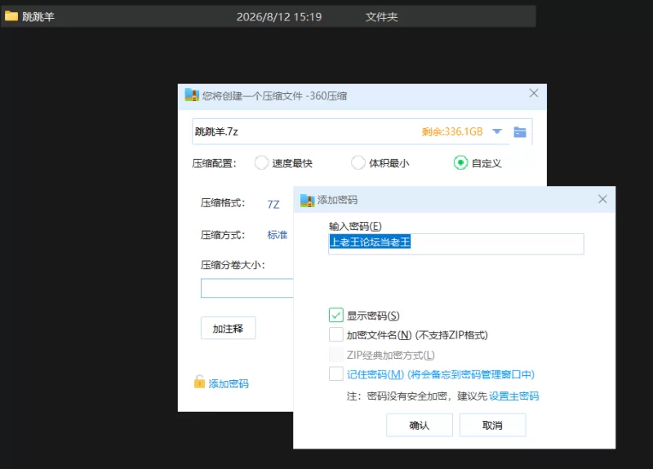Open the 7Z compression format selector
This screenshot has width=653, height=469.
coord(273,205)
